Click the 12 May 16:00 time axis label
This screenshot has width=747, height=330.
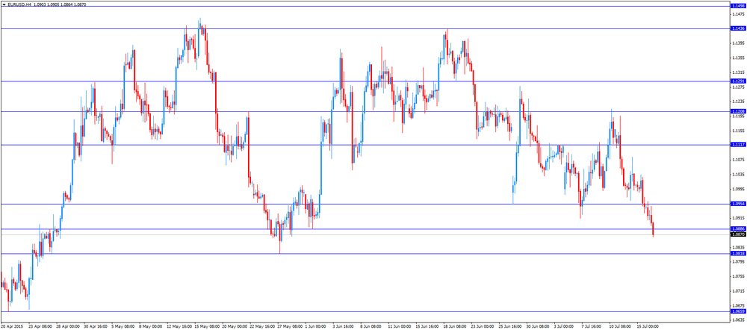coord(179,327)
